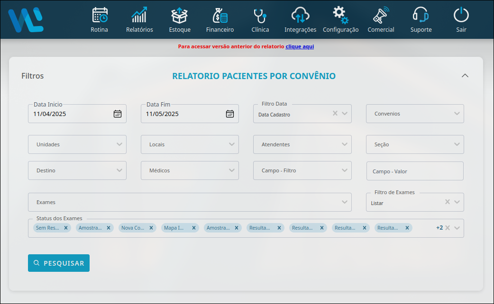The width and height of the screenshot is (494, 304).
Task: Click the Pesquisar button
Action: [59, 263]
